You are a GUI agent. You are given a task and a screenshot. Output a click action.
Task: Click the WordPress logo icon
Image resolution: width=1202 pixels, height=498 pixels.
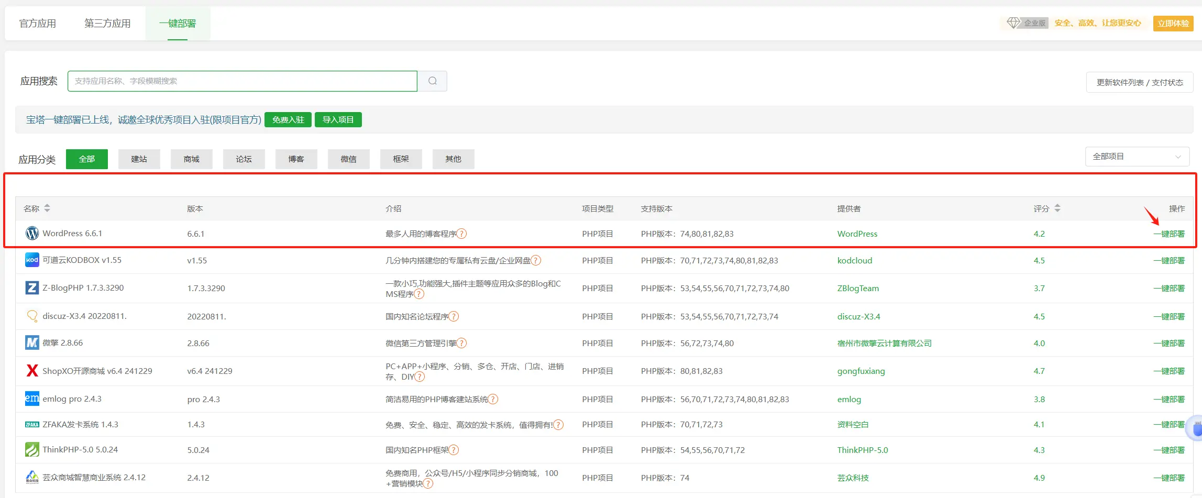click(32, 234)
